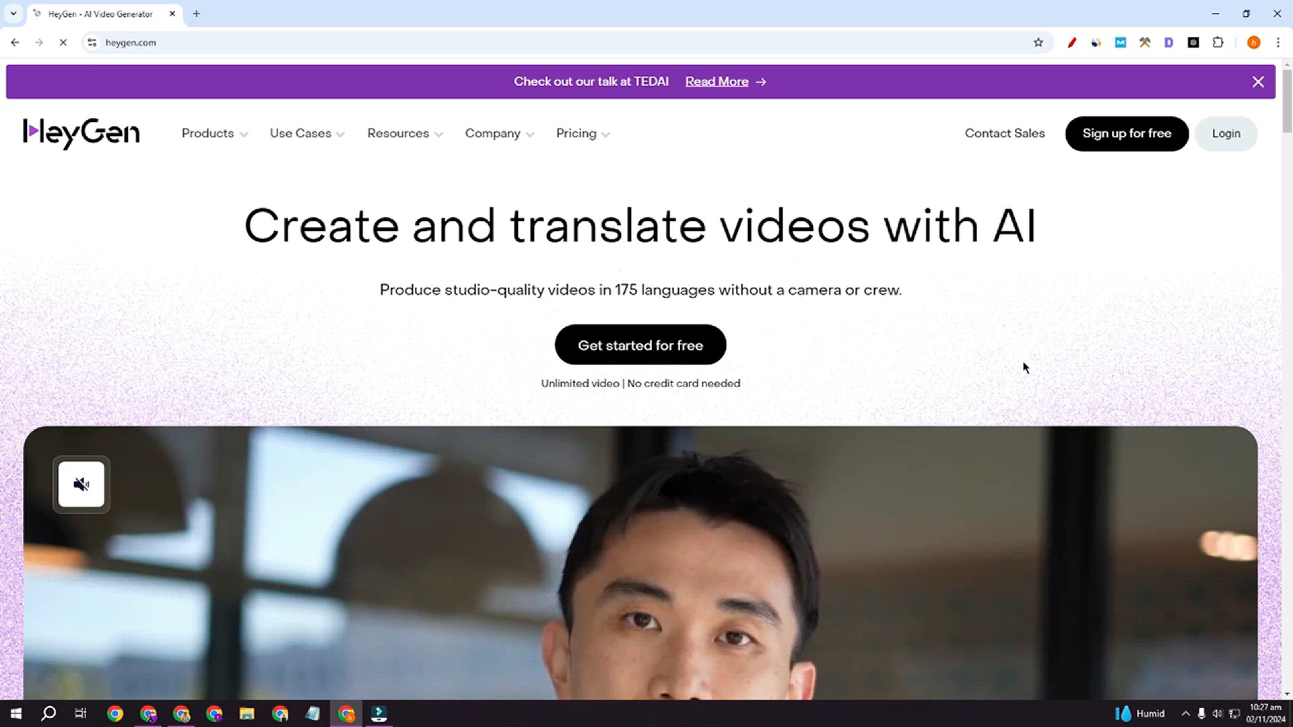Close the HeyGen AI Video Generator tab

point(172,13)
